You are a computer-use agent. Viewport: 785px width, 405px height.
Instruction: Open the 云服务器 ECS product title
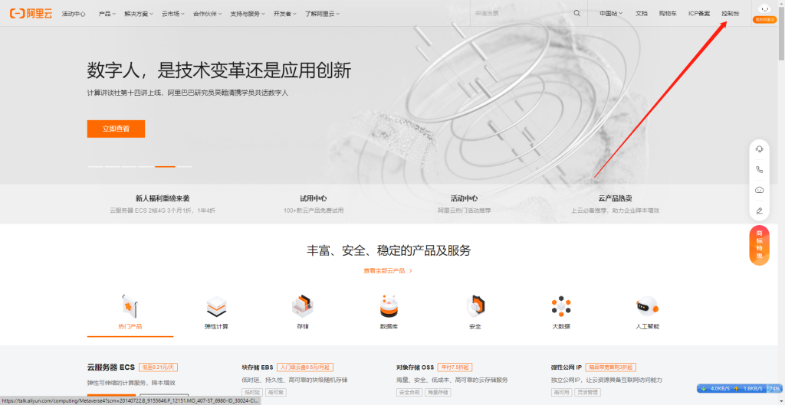coord(111,367)
